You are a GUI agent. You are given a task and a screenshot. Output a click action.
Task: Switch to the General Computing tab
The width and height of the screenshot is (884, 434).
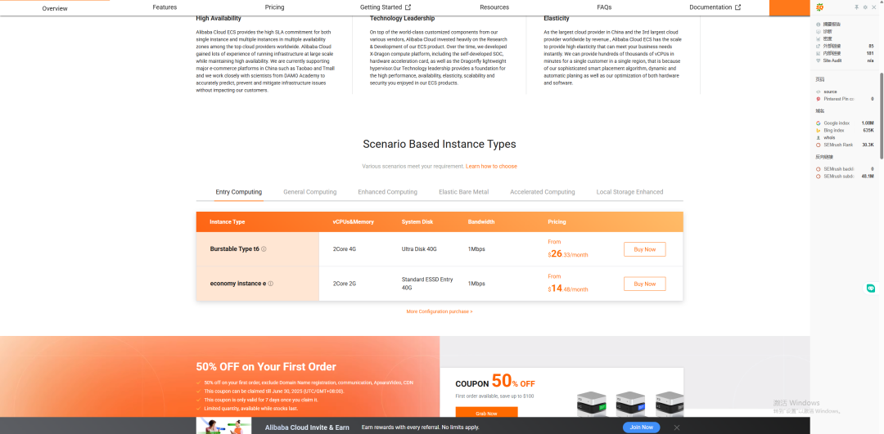(x=309, y=192)
